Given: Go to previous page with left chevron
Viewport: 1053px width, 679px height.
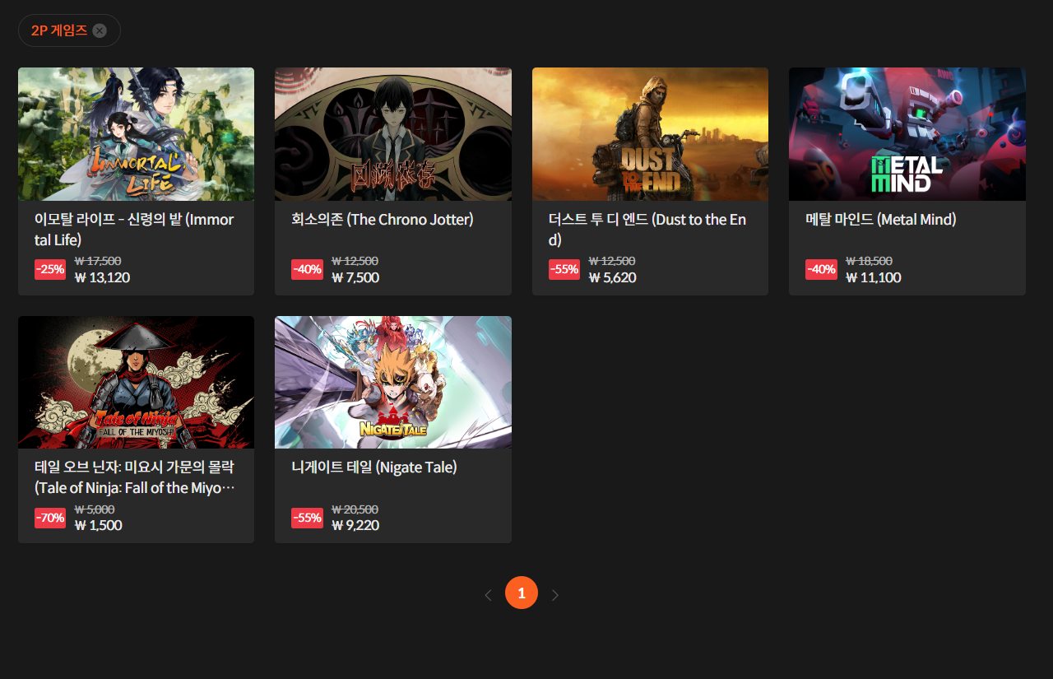Looking at the screenshot, I should coord(488,595).
